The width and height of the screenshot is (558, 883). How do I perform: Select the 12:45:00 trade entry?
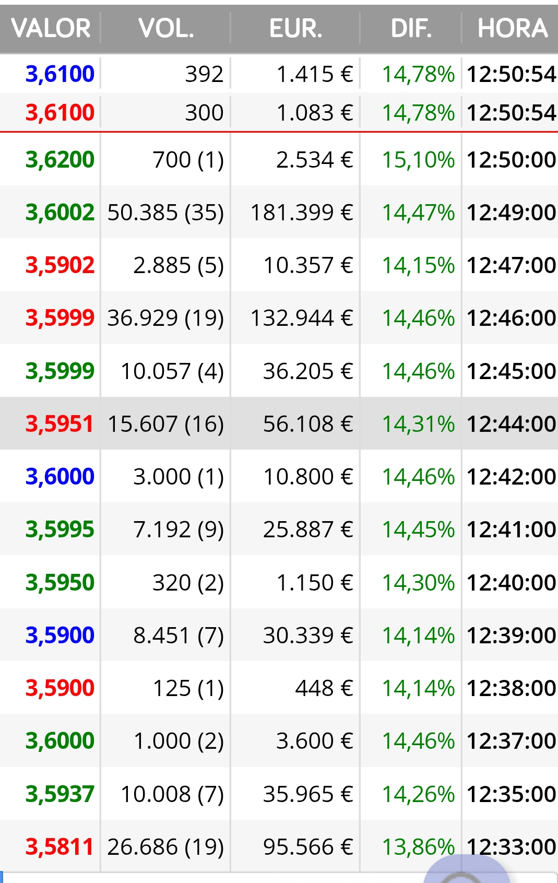(279, 371)
